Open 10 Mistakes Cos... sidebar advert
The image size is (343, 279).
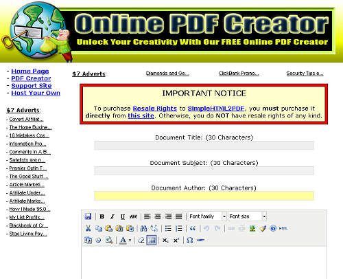[x=29, y=135]
